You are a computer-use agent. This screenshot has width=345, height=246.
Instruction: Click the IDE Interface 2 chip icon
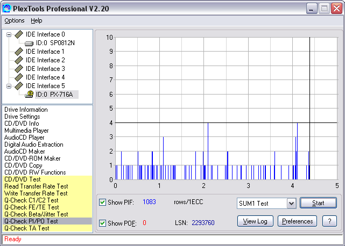pos(19,60)
